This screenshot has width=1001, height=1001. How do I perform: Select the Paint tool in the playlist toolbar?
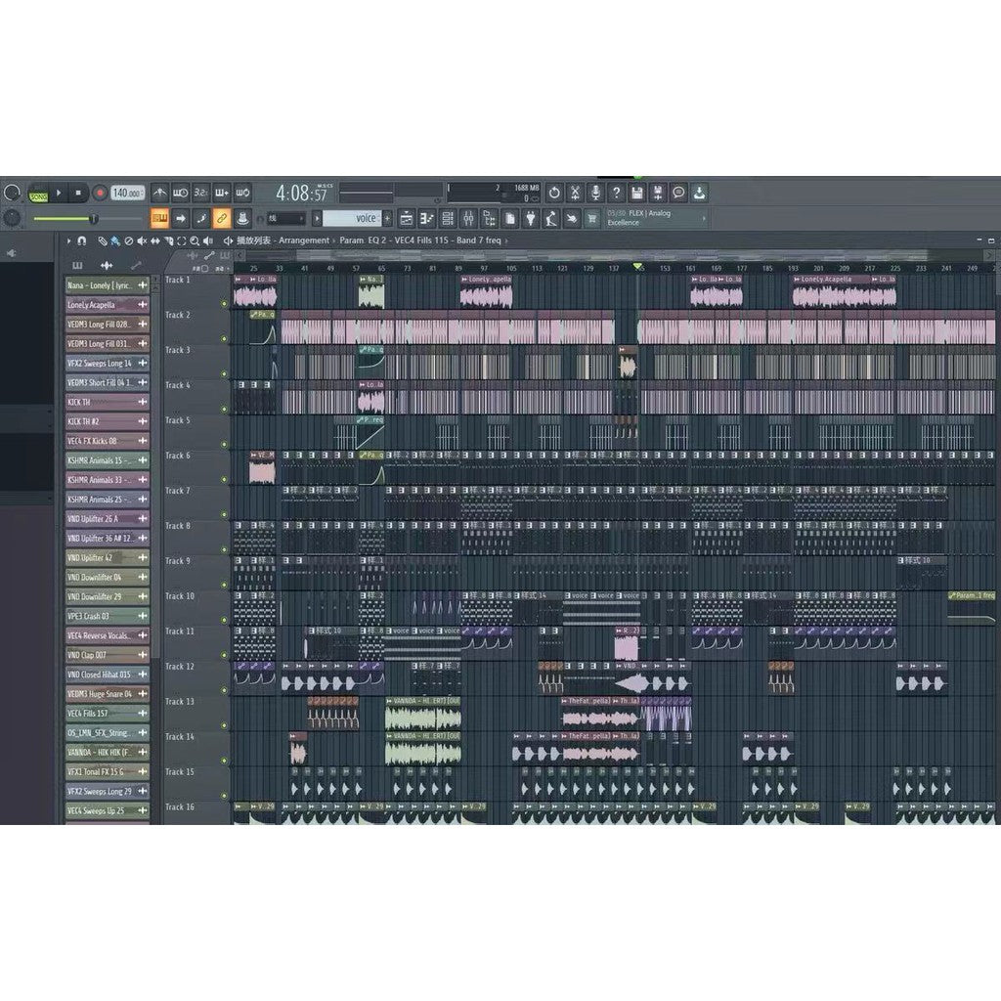click(116, 241)
